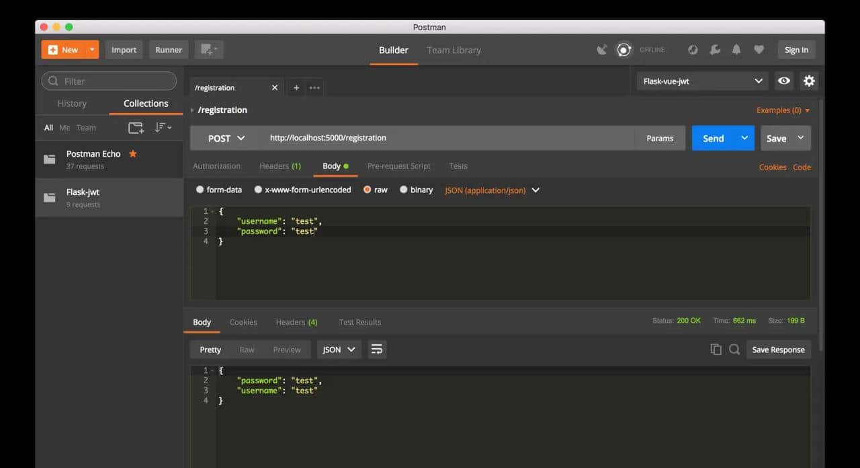Open settings via the wrench icon
The width and height of the screenshot is (860, 468).
[715, 50]
